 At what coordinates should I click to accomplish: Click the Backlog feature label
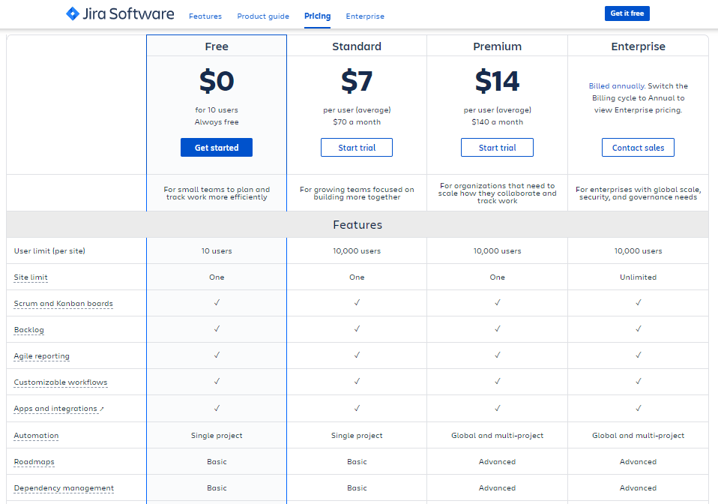pos(28,330)
